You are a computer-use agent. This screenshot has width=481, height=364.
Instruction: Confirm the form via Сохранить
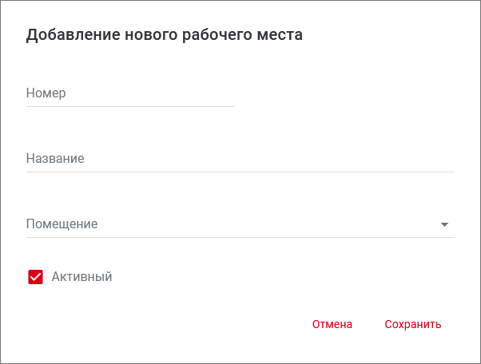tap(412, 324)
